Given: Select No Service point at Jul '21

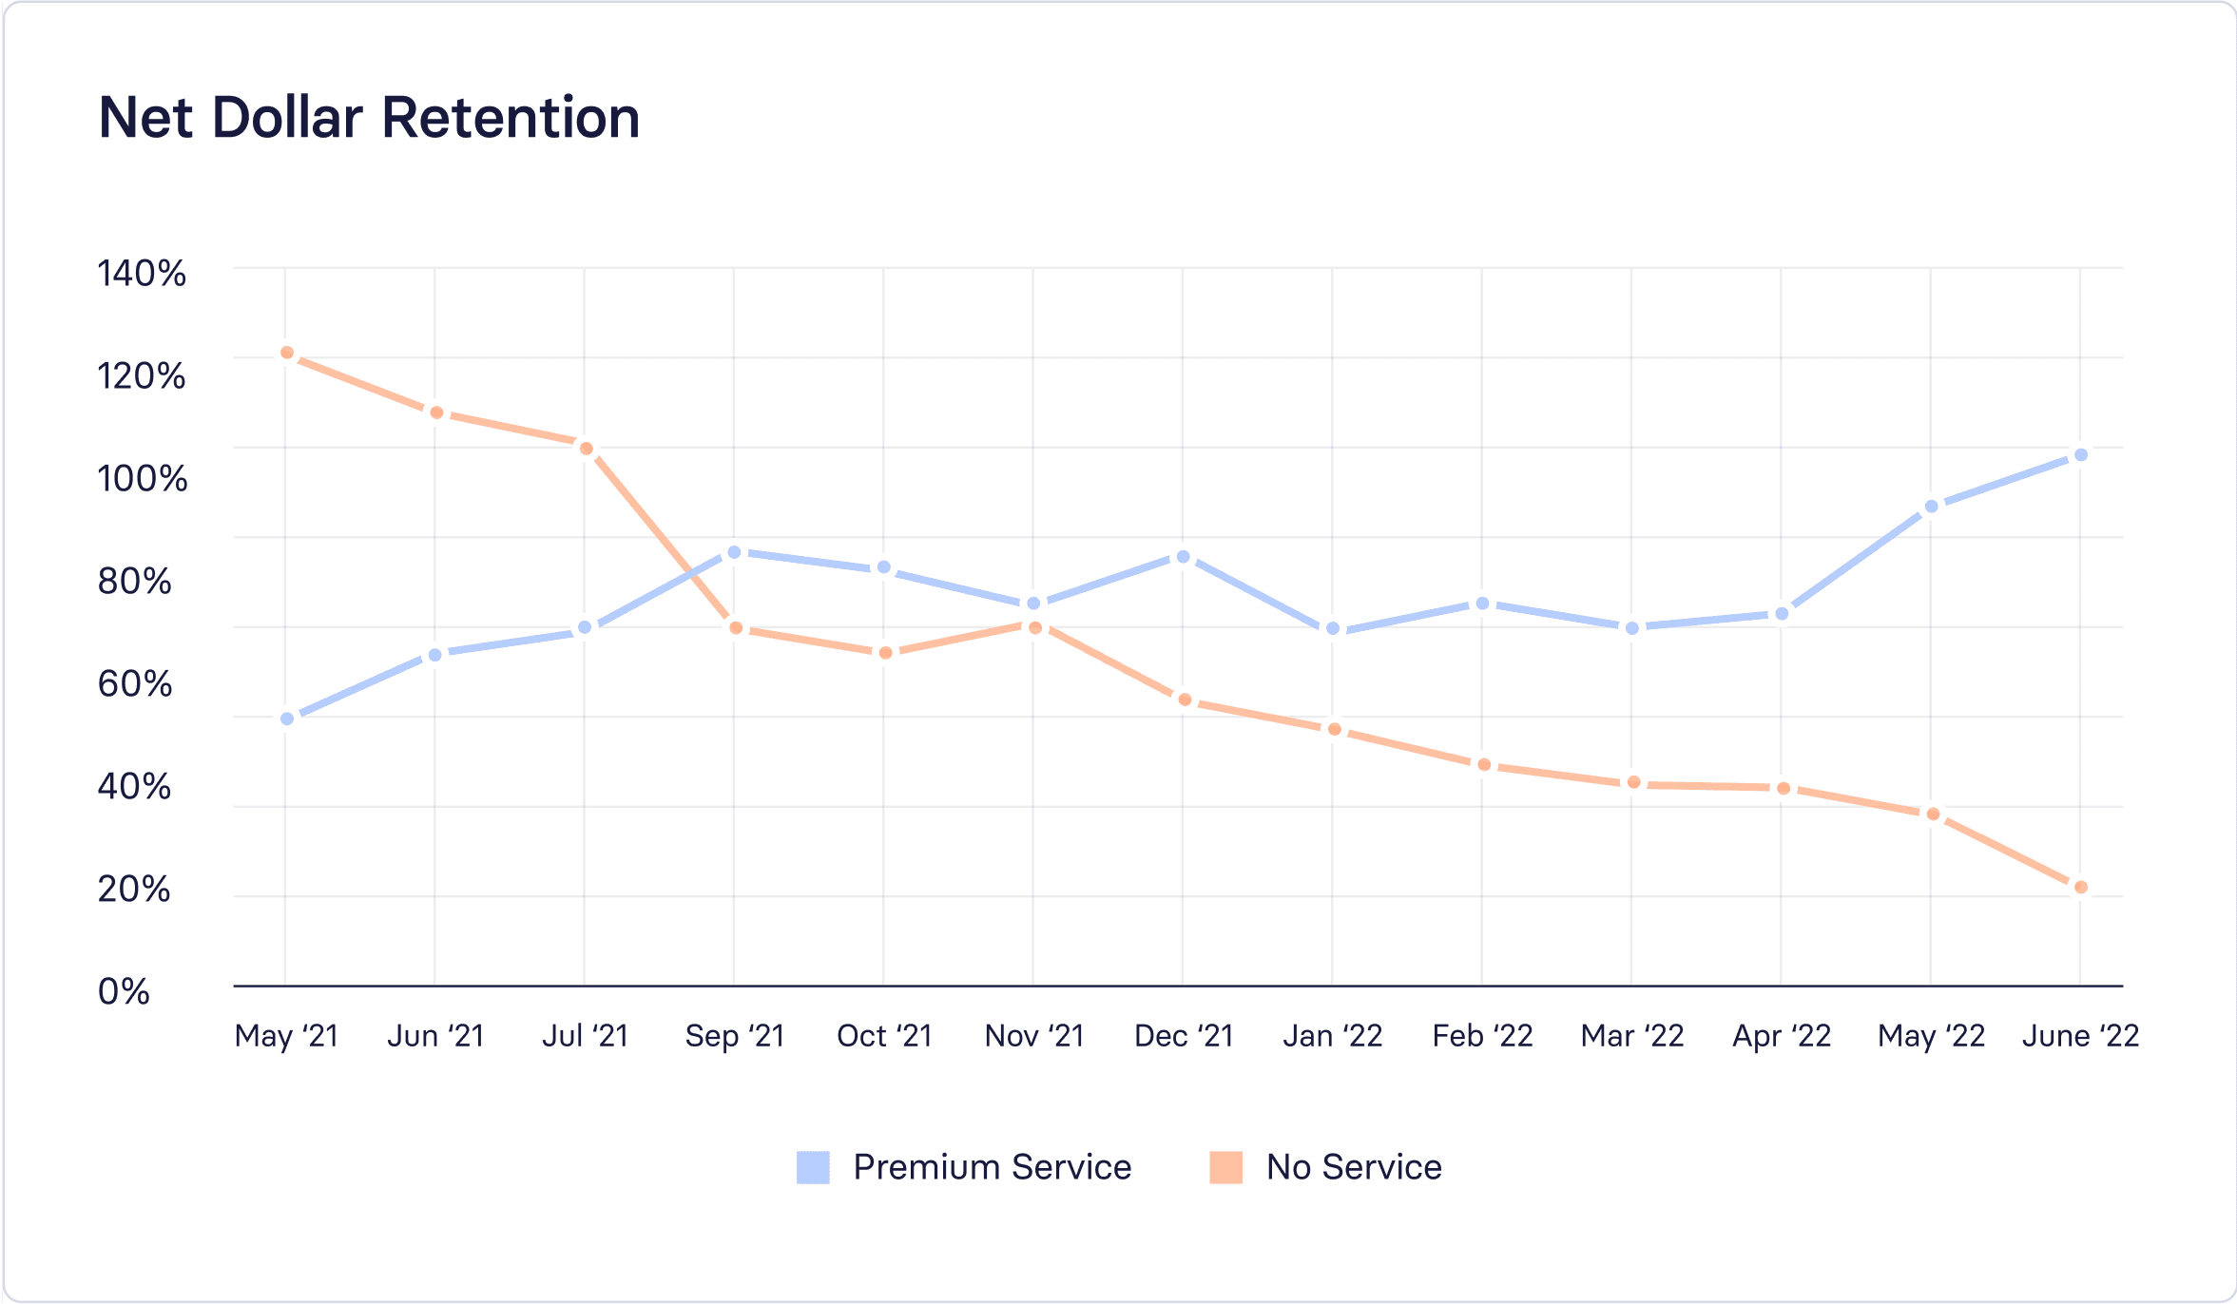Looking at the screenshot, I should [x=586, y=449].
